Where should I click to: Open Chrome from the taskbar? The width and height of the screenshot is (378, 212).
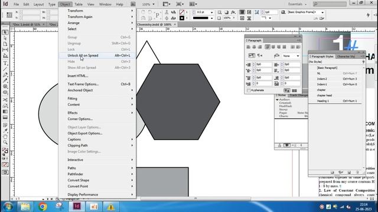pos(43,207)
